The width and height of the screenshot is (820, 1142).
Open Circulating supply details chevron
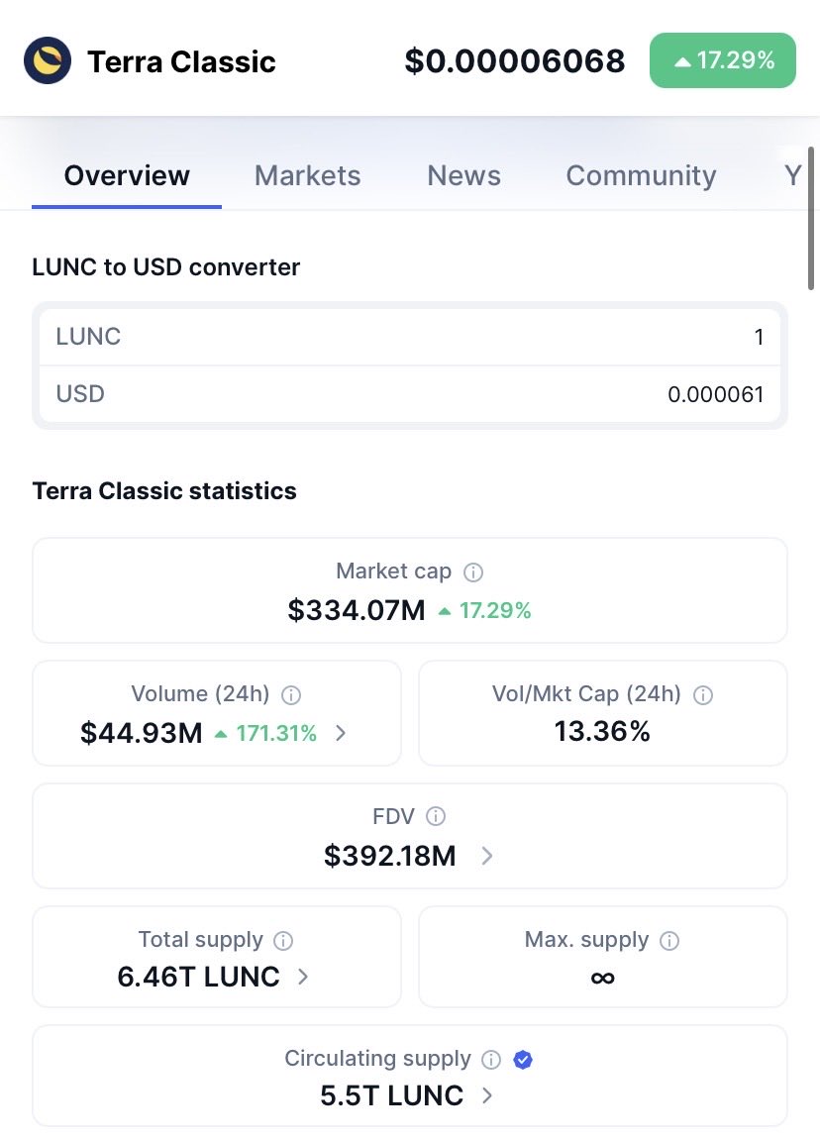(486, 1096)
